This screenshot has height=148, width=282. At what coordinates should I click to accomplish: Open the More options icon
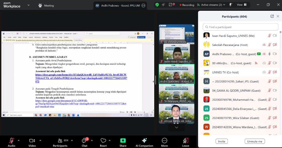(164, 141)
